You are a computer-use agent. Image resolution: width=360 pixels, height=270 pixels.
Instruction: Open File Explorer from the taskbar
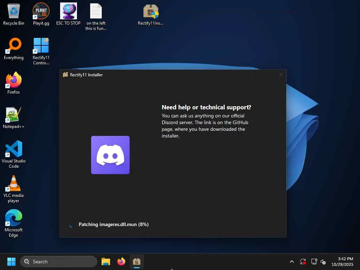coord(106,262)
